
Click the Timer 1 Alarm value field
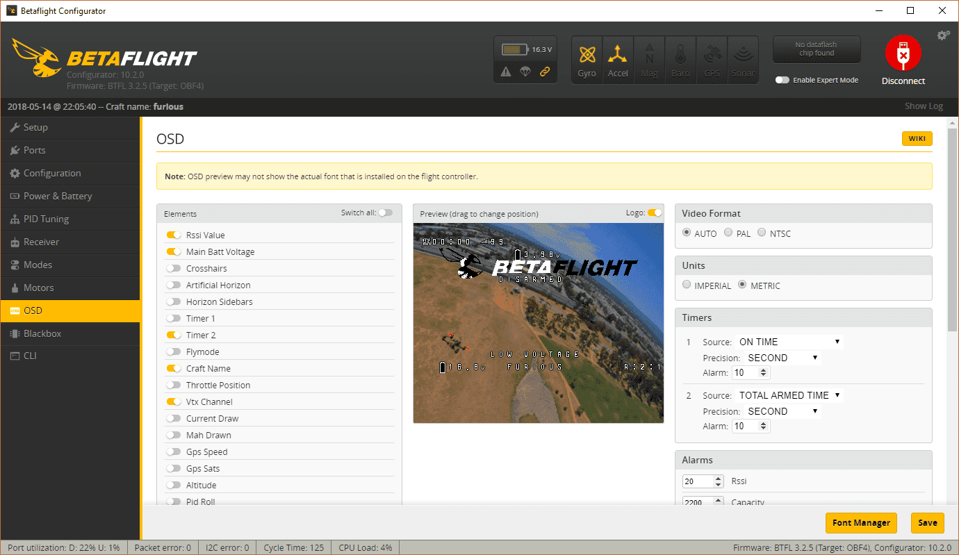pyautogui.click(x=751, y=373)
